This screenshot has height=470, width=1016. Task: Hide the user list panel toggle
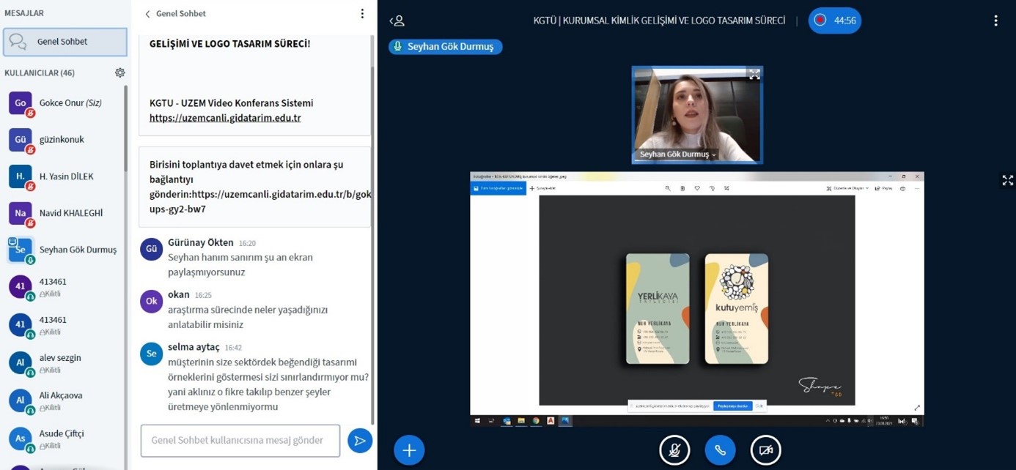coord(397,20)
